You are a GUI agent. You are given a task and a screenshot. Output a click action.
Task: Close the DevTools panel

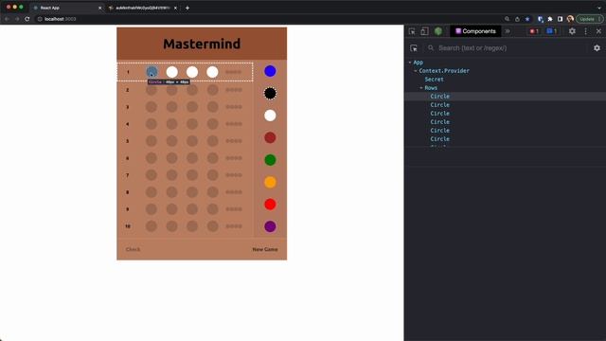pyautogui.click(x=598, y=31)
